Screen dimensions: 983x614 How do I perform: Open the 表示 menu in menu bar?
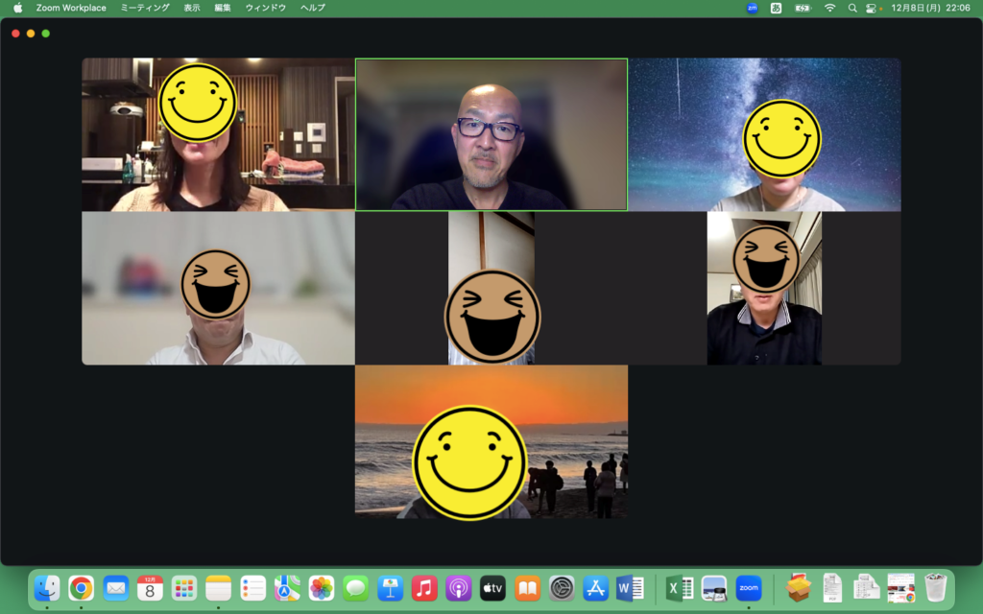[x=192, y=8]
